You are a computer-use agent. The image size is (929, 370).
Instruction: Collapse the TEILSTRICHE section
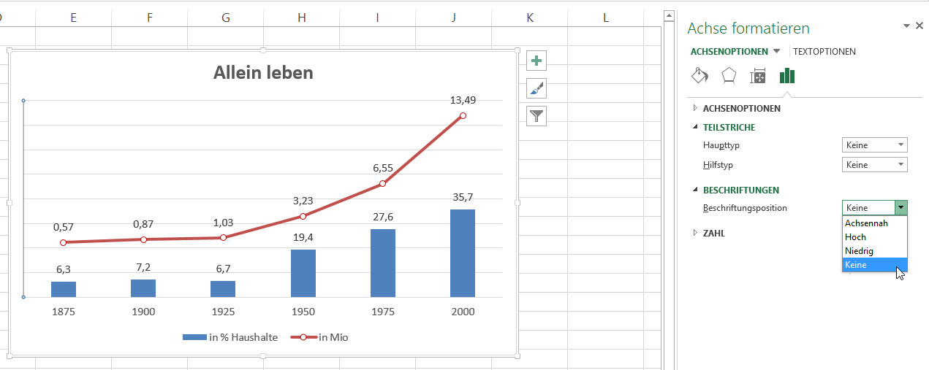coord(729,127)
